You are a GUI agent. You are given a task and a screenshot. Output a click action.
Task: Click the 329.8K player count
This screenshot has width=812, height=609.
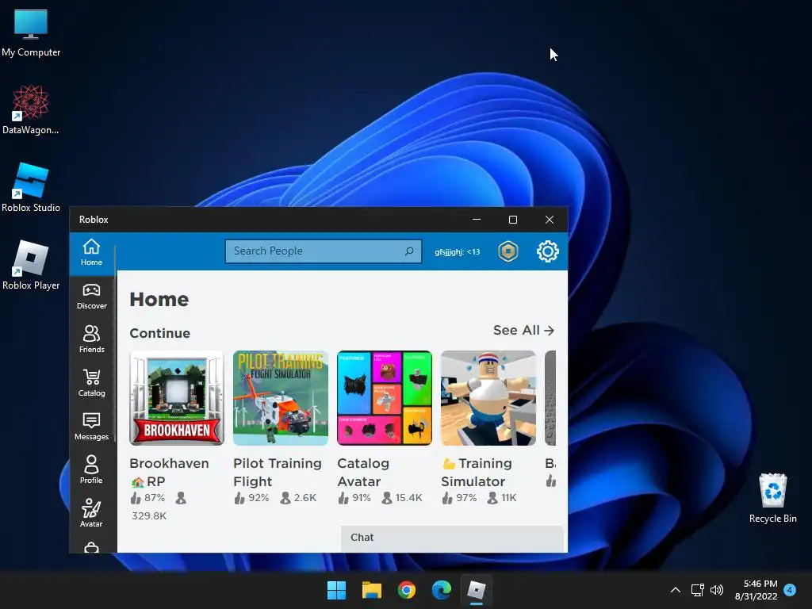149,515
